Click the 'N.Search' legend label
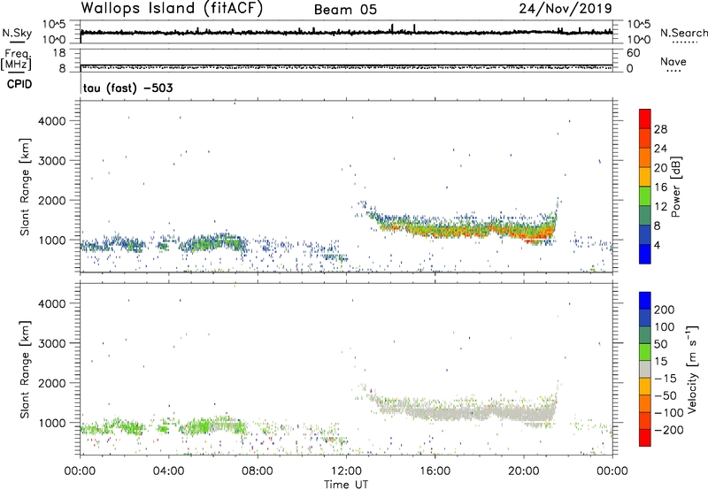This screenshot has width=708, height=490. tap(684, 33)
